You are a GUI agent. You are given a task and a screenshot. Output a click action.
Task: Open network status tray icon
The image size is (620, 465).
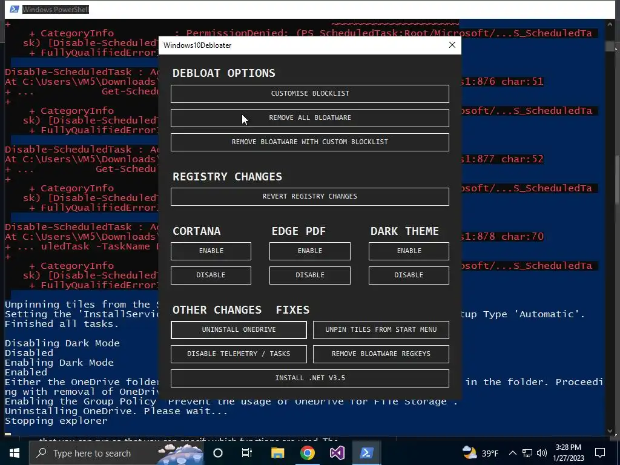tap(527, 453)
